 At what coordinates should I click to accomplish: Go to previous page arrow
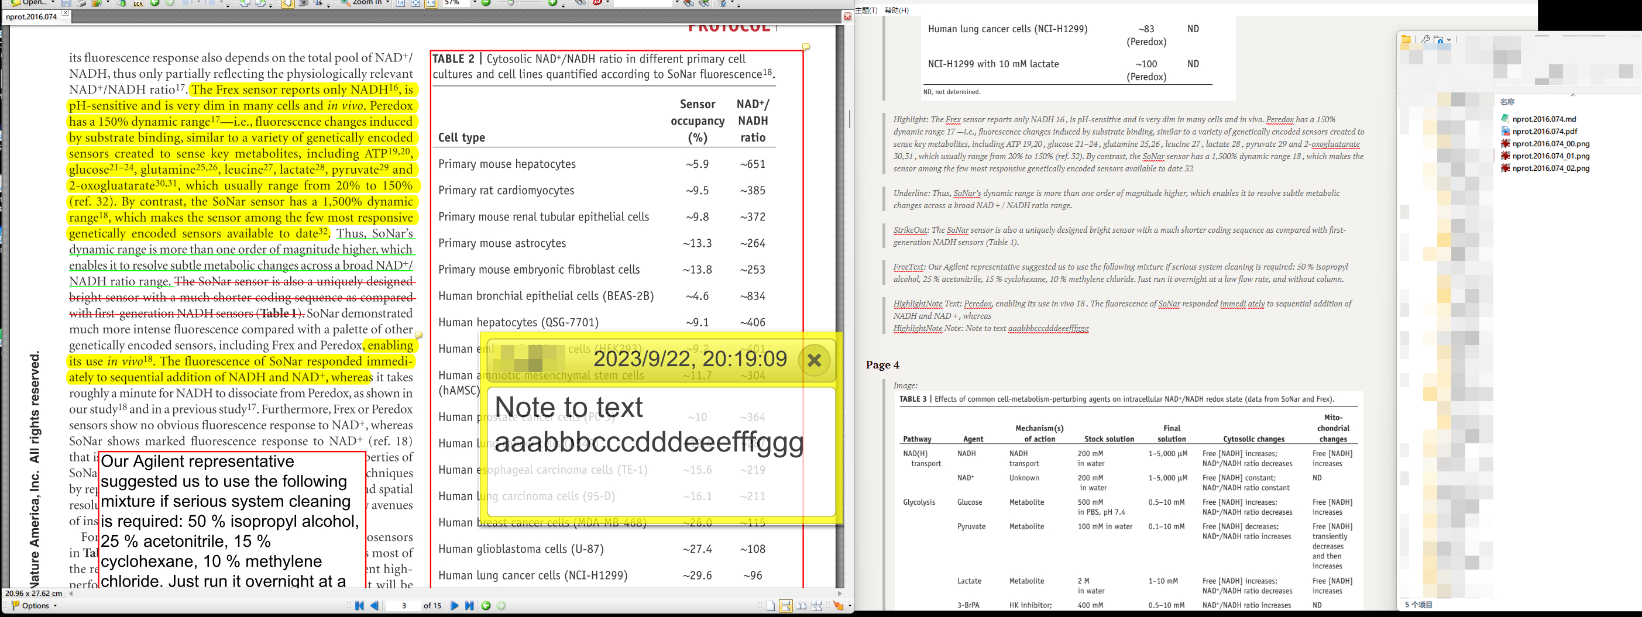point(375,605)
